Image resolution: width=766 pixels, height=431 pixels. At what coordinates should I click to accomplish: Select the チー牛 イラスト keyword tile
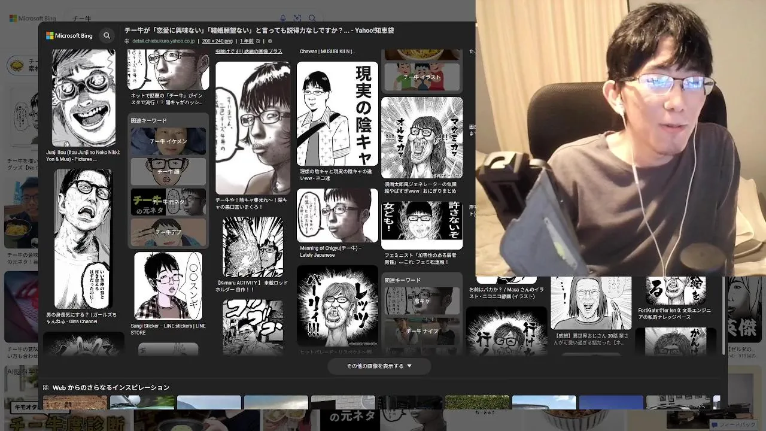pos(422,77)
